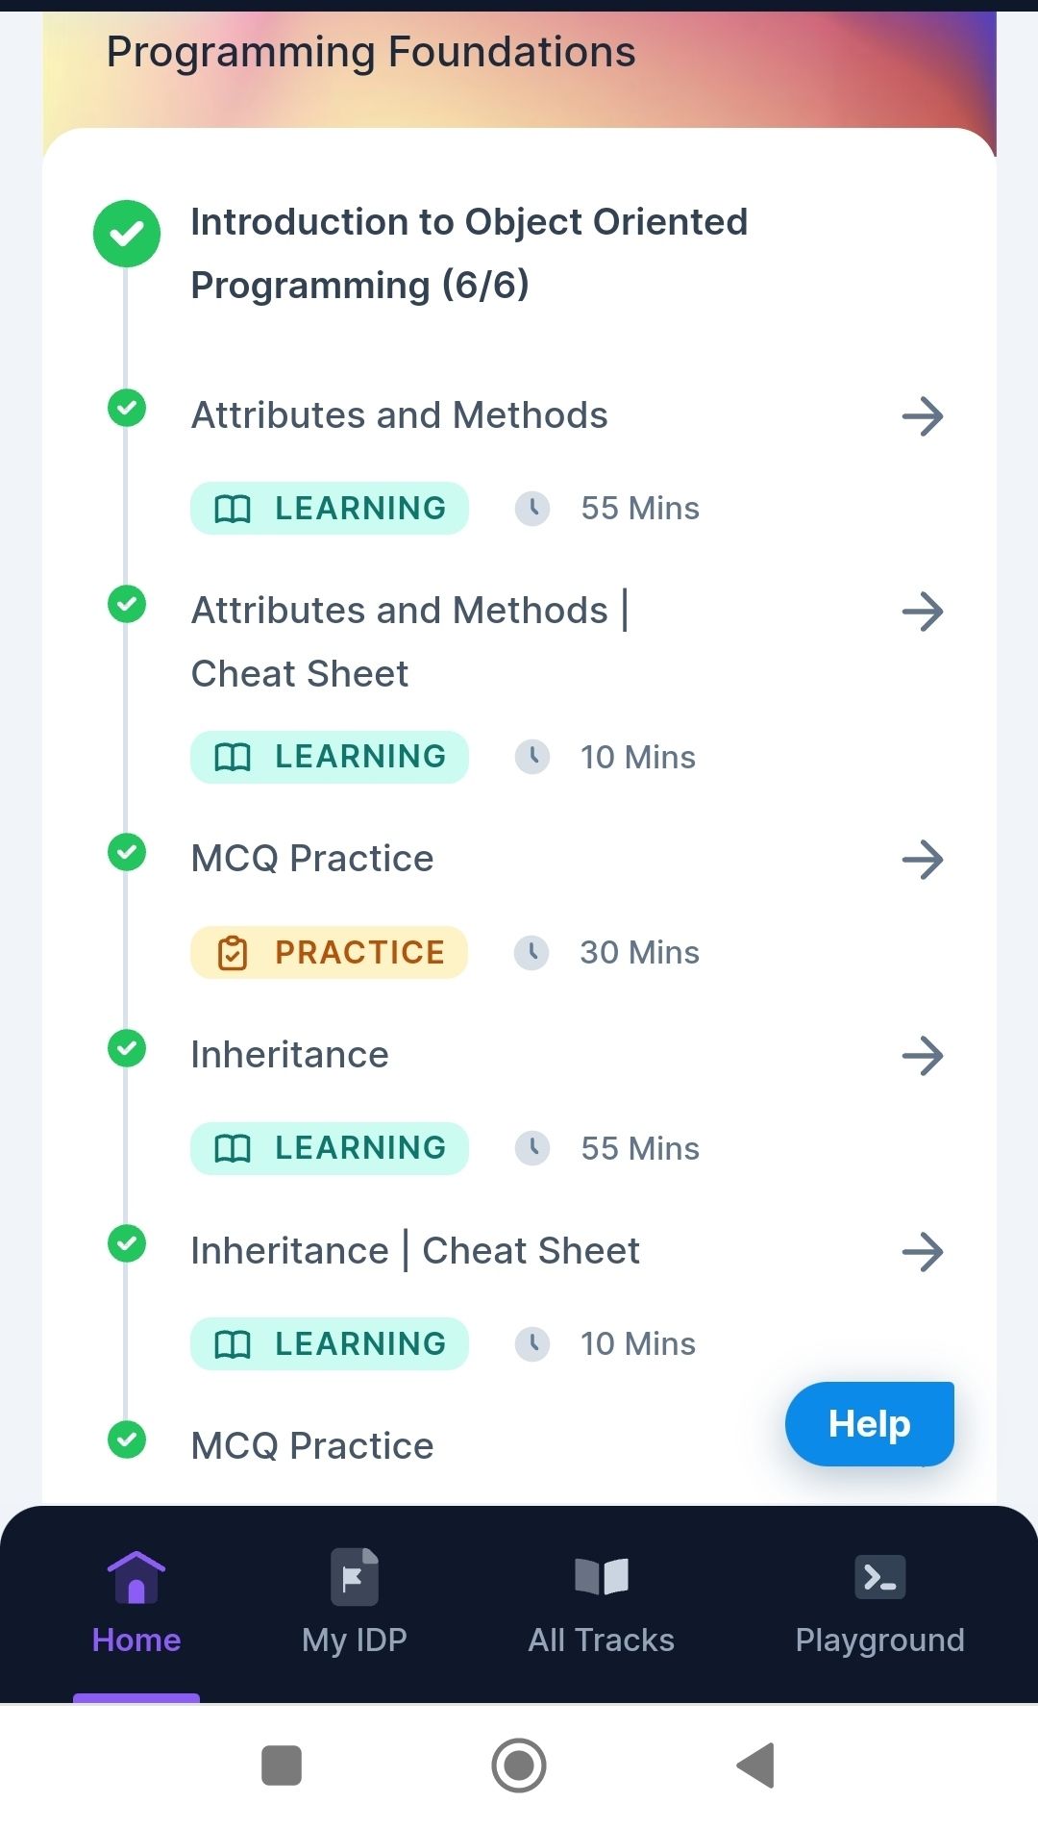This screenshot has height=1828, width=1038.
Task: Open arrow for first MCQ Practice
Action: pos(923,860)
